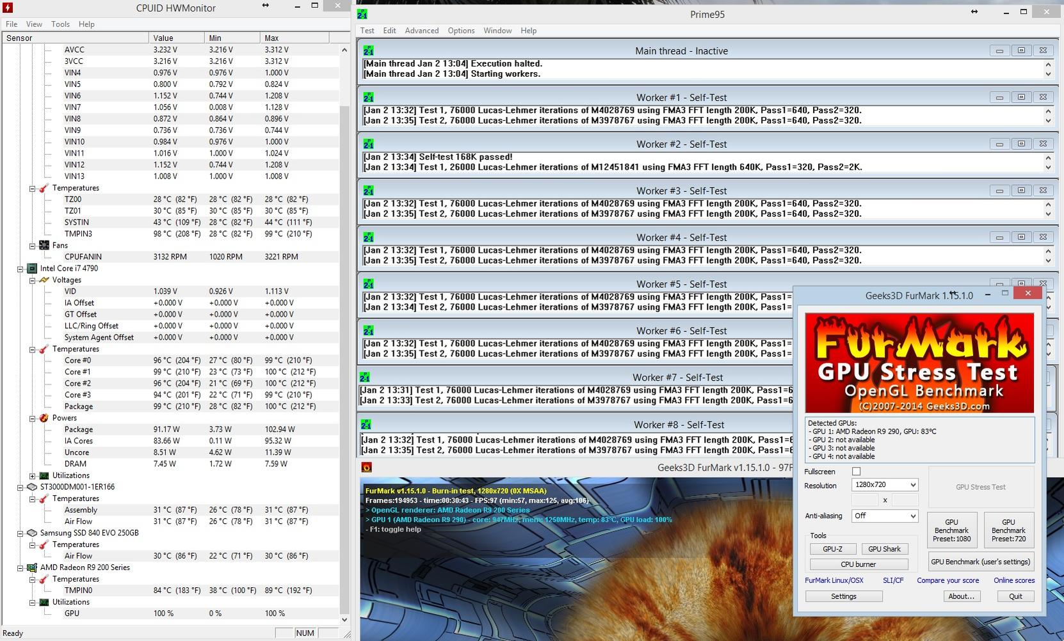The height and width of the screenshot is (641, 1064).
Task: Click the thermometer icon under ST3000DM001
Action: pos(44,498)
